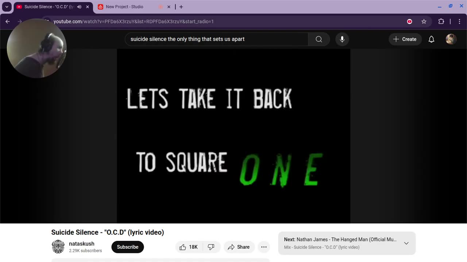Screen dimensions: 467x262
Task: Click Next: Nathan James - The Hanged Man
Action: tap(340, 239)
